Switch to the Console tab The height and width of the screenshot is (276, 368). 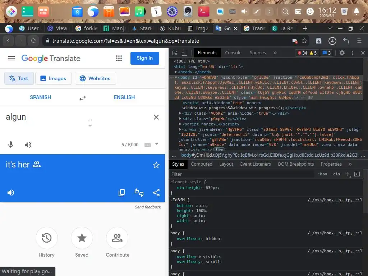[x=233, y=53]
